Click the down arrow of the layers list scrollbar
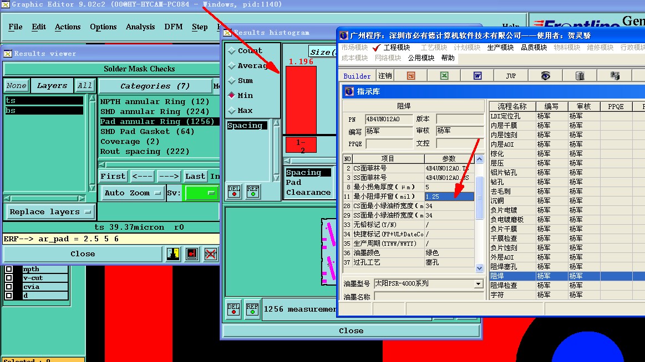This screenshot has height=362, width=645. (x=92, y=188)
